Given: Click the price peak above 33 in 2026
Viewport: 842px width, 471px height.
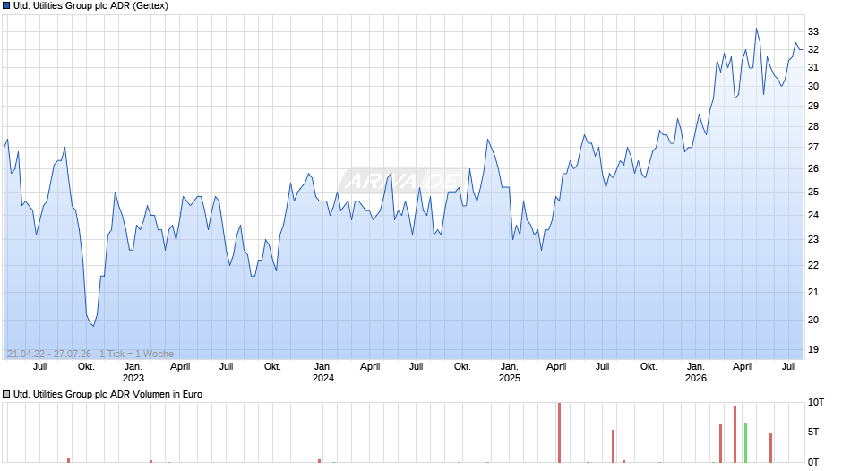Looking at the screenshot, I should 756,29.
